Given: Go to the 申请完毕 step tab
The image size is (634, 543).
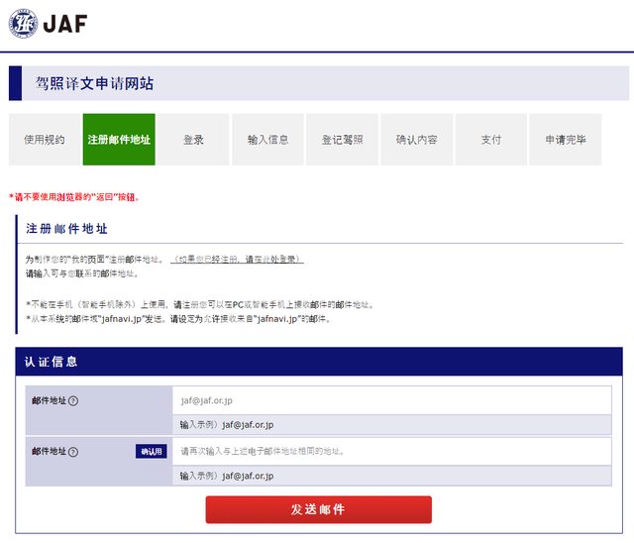Looking at the screenshot, I should point(565,140).
